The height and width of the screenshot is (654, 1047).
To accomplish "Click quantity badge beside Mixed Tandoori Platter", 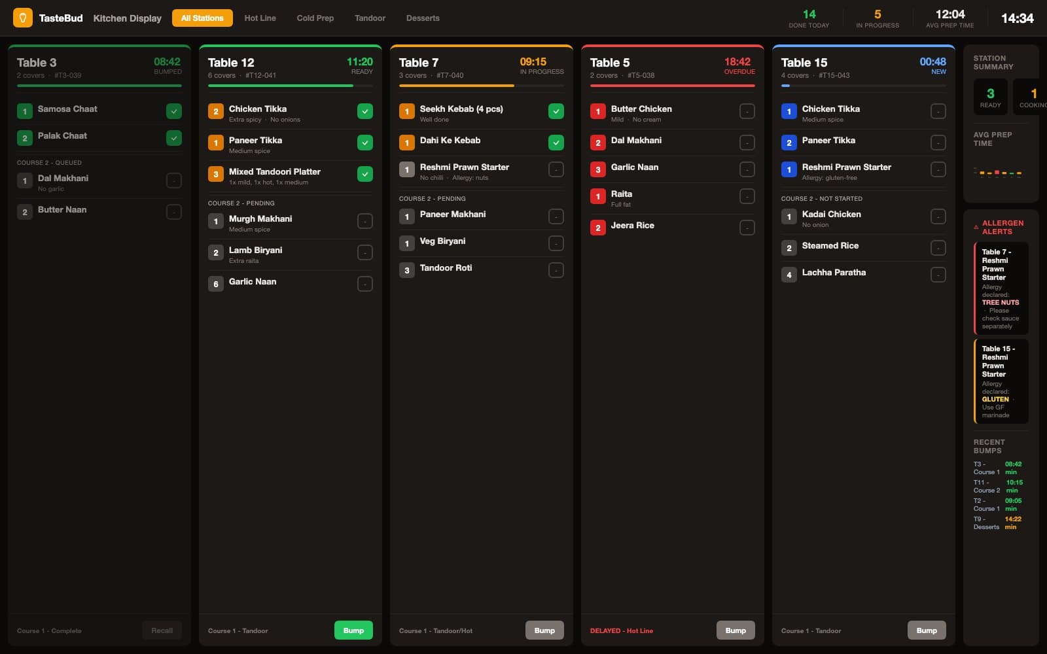I will click(216, 174).
